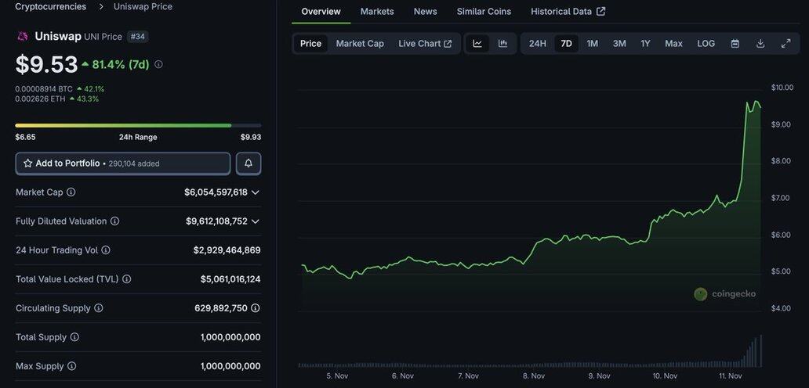The image size is (809, 388).
Task: Open the Cryptocurrencies breadcrumb link
Action: (x=51, y=6)
